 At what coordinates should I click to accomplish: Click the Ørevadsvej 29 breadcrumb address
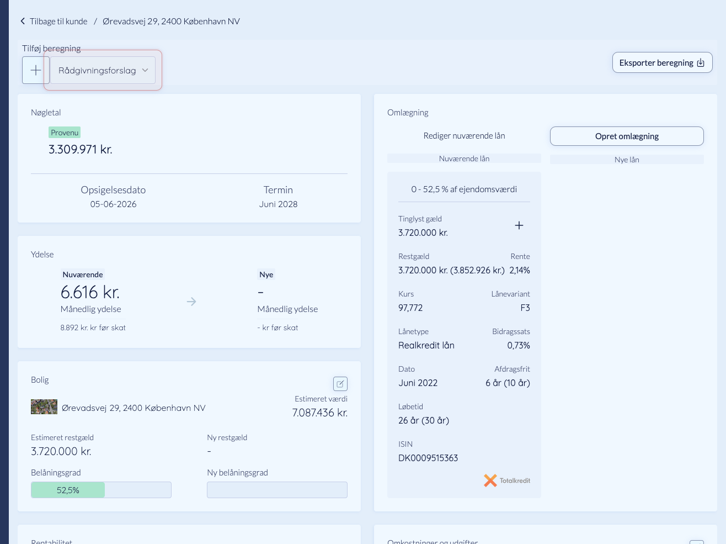[x=171, y=22]
